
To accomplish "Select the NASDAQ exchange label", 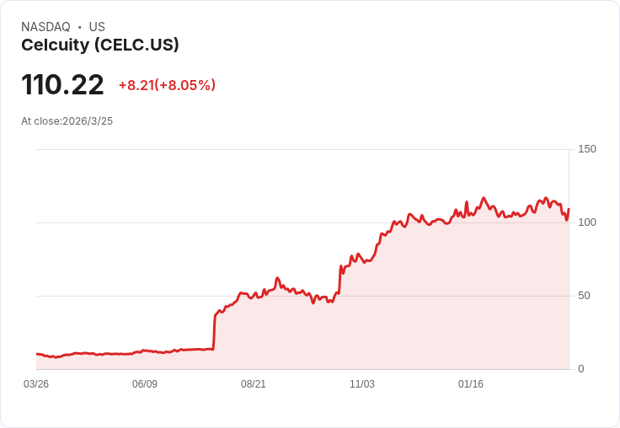I will click(x=45, y=27).
